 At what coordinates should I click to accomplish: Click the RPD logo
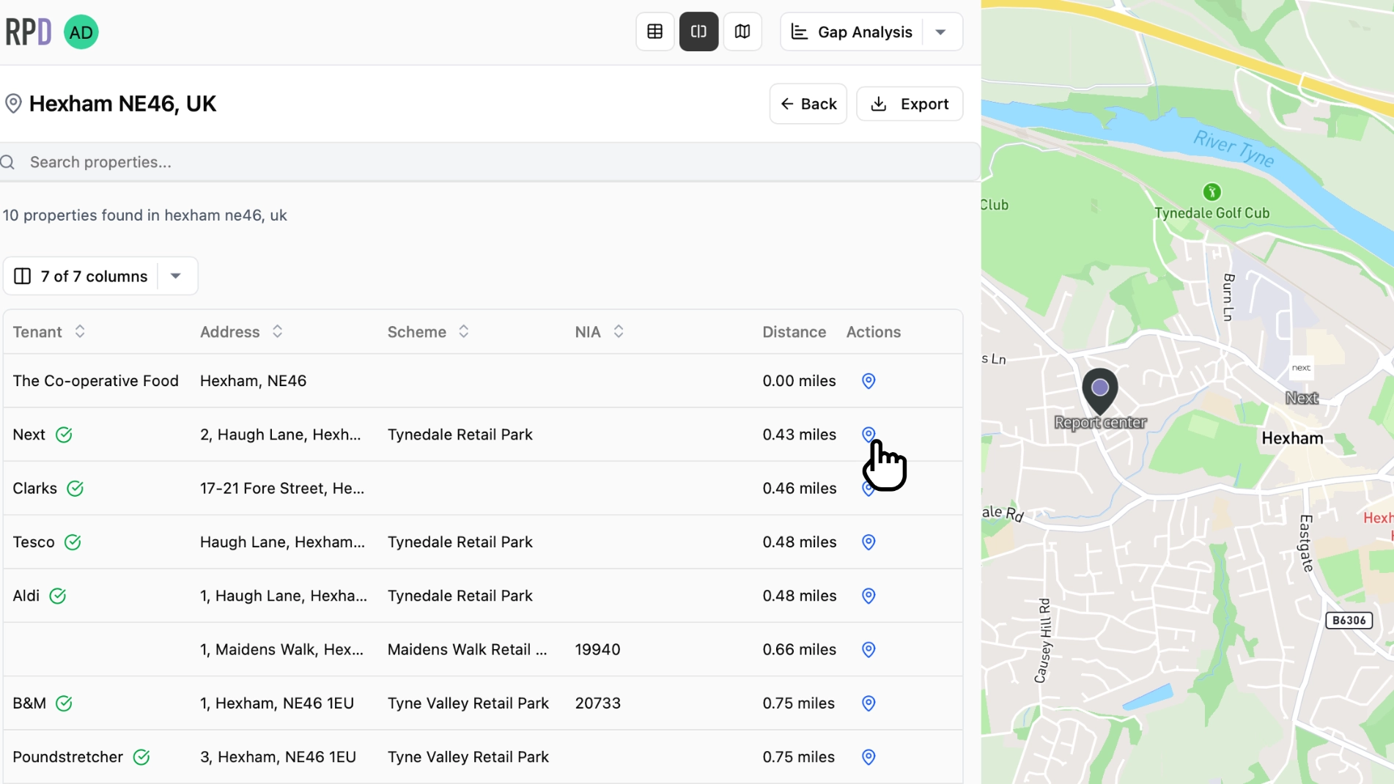point(28,32)
